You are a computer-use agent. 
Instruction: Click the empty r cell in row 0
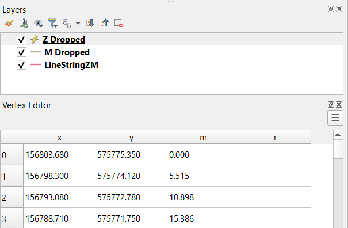tap(275, 155)
